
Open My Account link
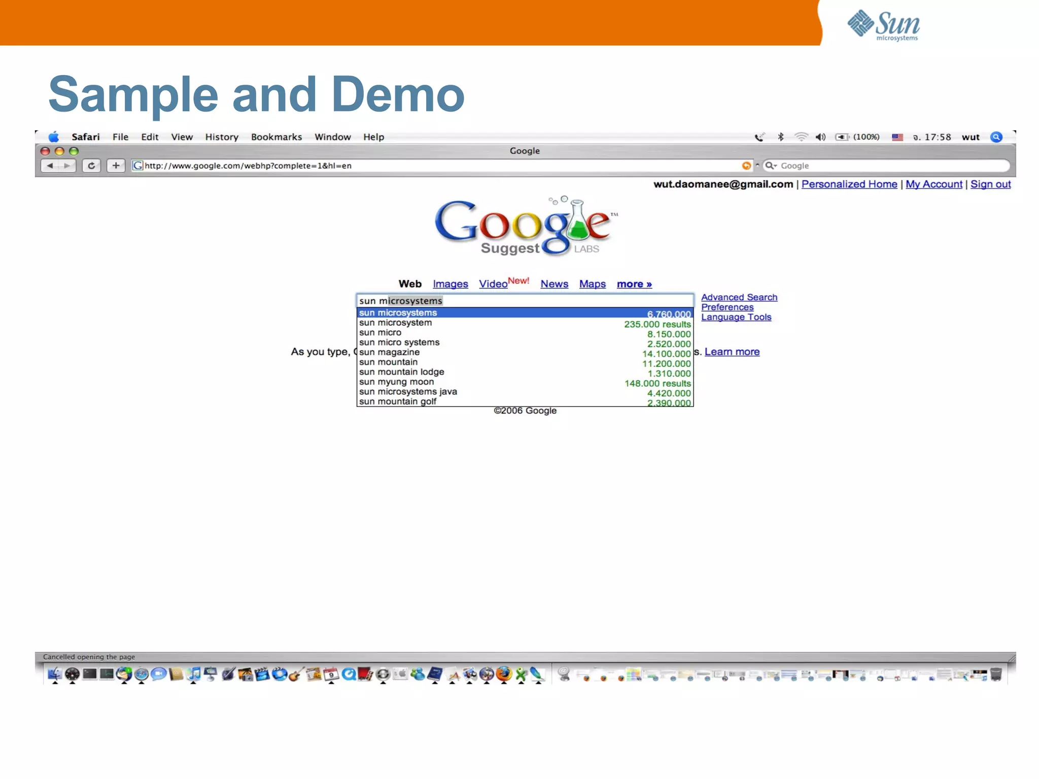[x=934, y=184]
